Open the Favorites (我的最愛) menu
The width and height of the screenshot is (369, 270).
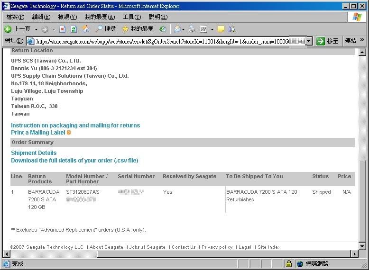[x=100, y=17]
